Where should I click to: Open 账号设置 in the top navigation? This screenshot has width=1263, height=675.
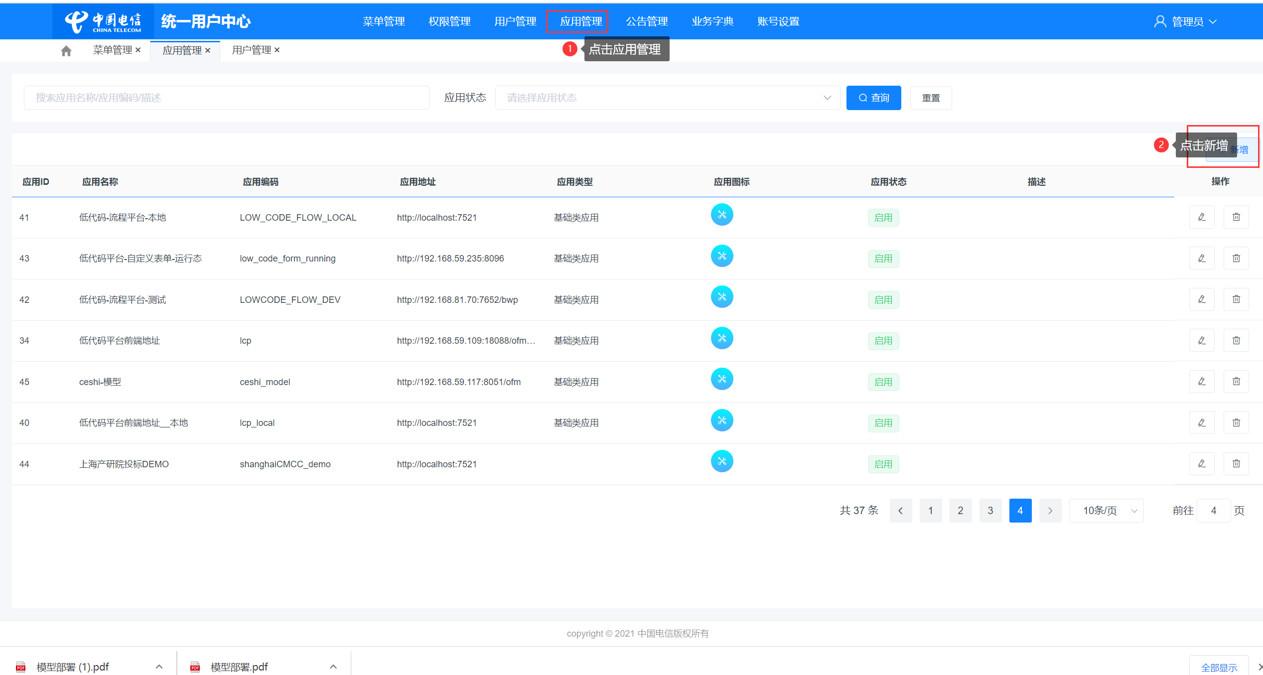point(778,21)
